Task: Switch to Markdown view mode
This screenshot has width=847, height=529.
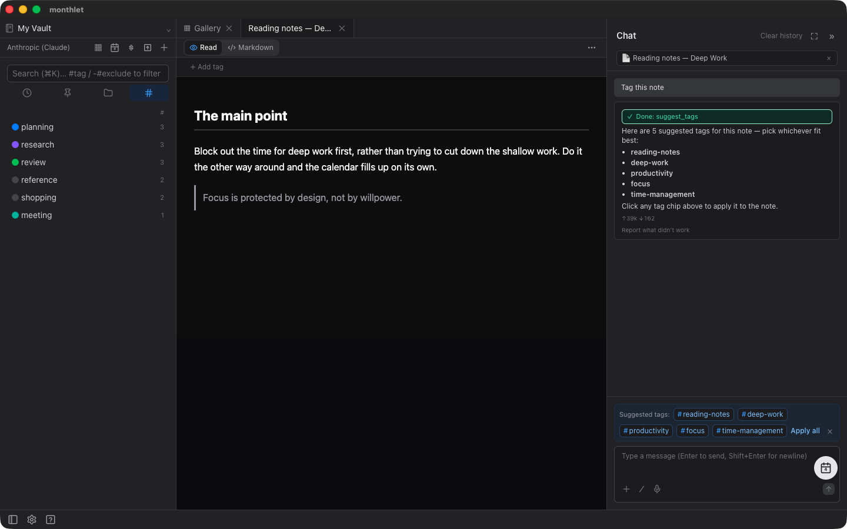Action: point(251,48)
